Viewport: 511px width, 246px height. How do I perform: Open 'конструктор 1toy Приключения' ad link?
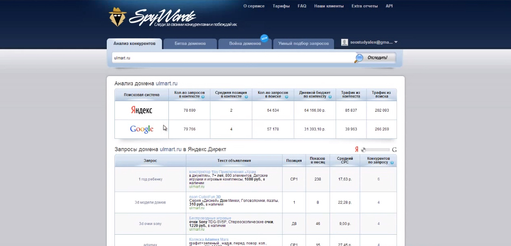click(x=222, y=172)
